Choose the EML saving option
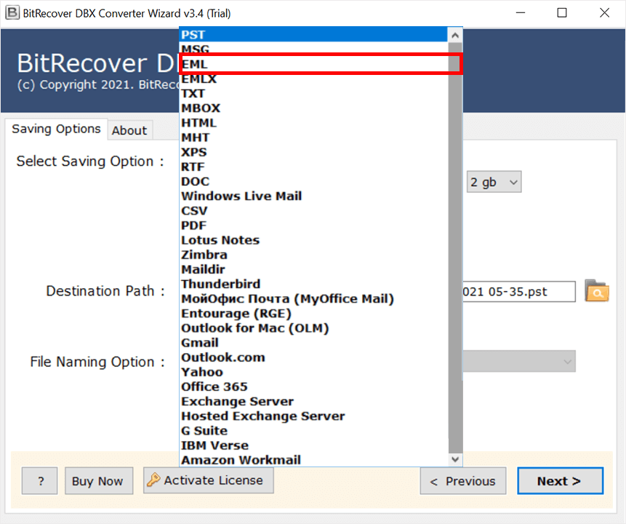Viewport: 626px width, 524px height. pyautogui.click(x=313, y=64)
